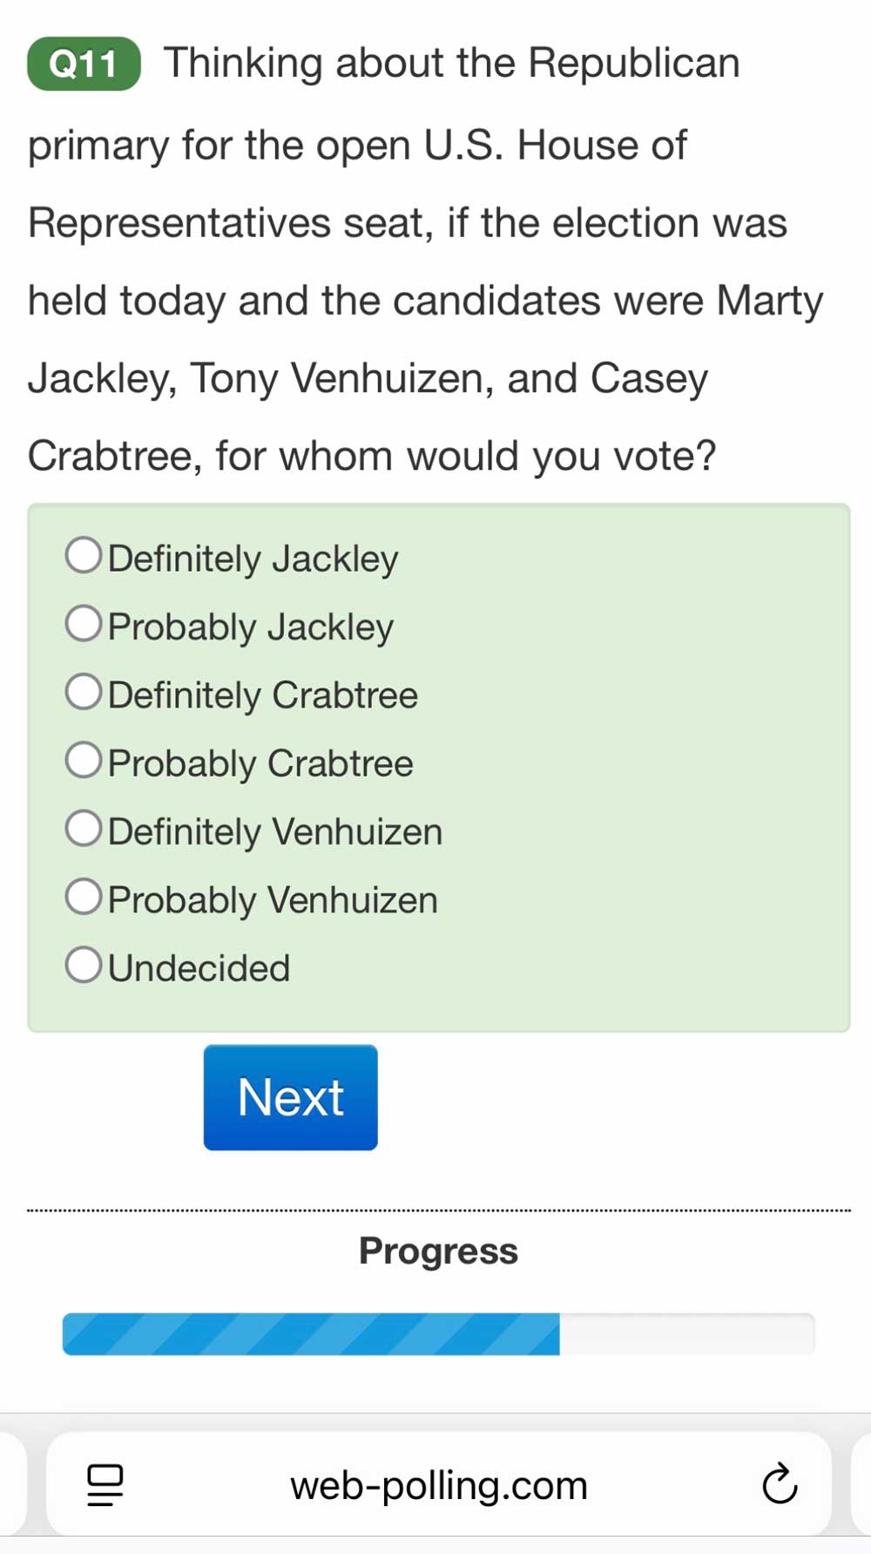Click the striped blue filled progress section
Image resolution: width=871 pixels, height=1554 pixels.
[311, 1334]
